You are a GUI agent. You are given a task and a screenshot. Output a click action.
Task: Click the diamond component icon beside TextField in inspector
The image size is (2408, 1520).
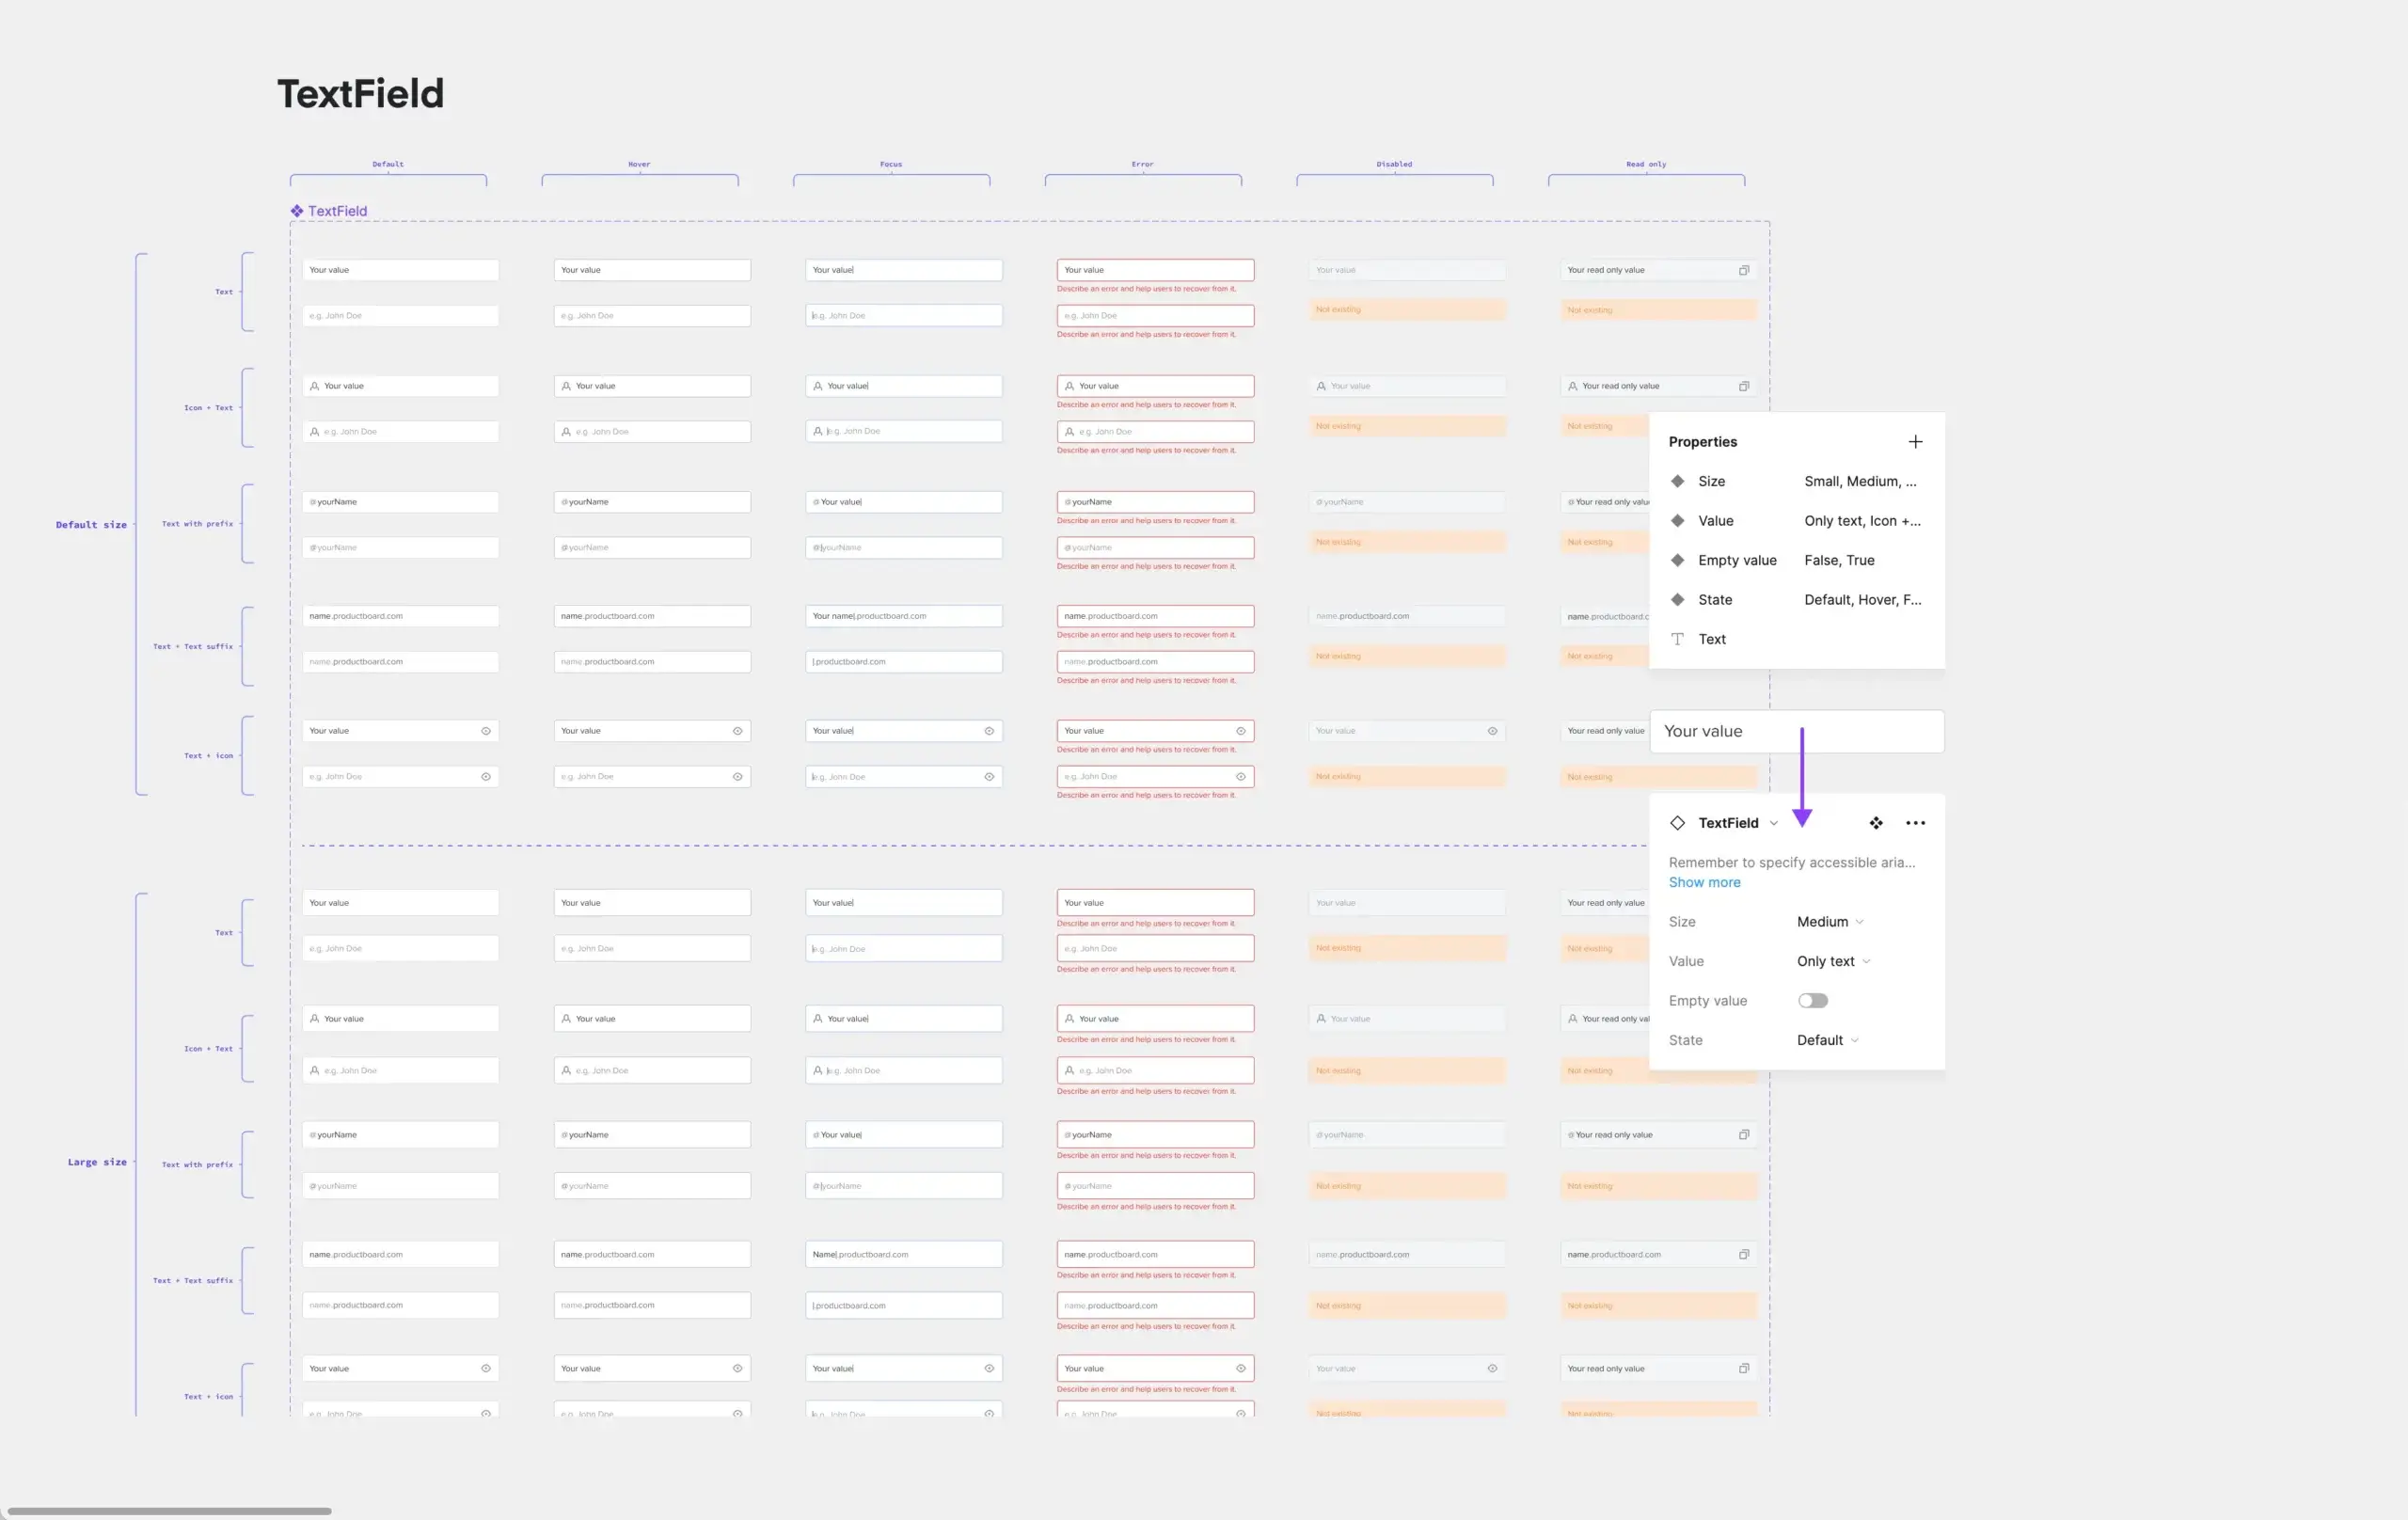1677,822
